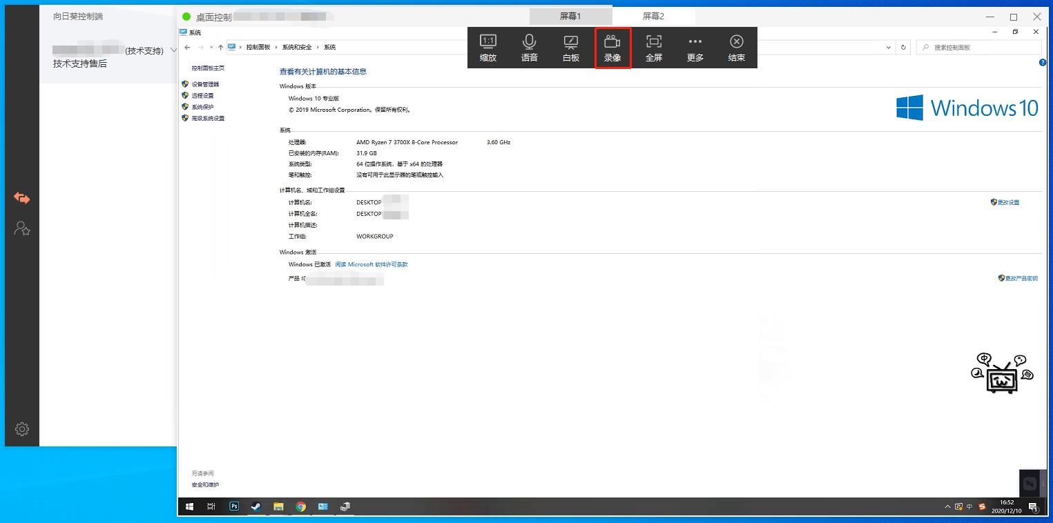Click 结束 to end remote session
The height and width of the screenshot is (523, 1053).
click(x=737, y=48)
